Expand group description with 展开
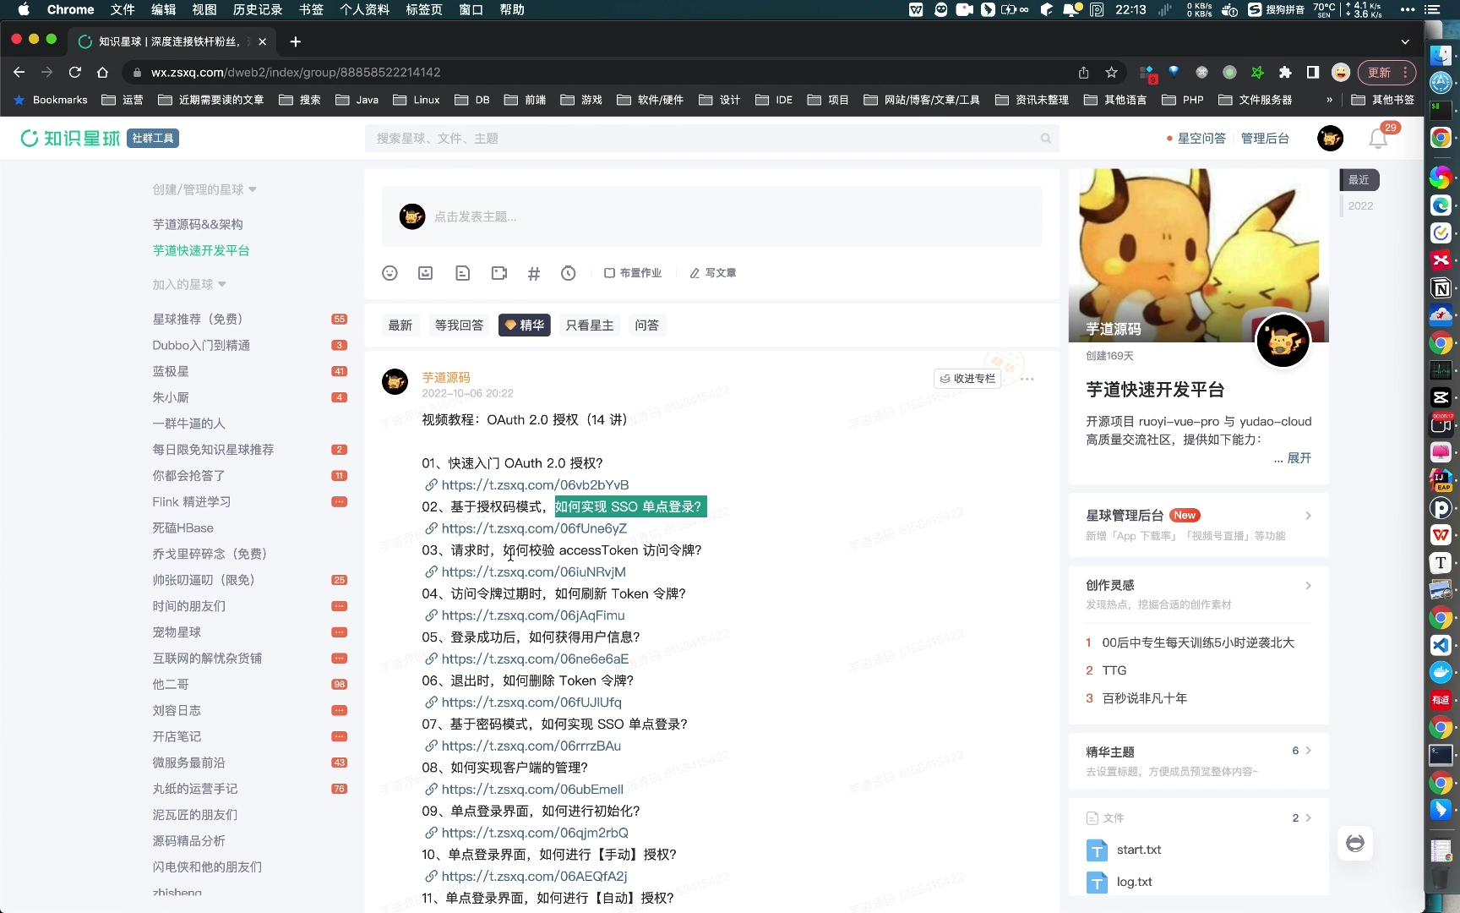This screenshot has height=913, width=1460. click(1299, 457)
